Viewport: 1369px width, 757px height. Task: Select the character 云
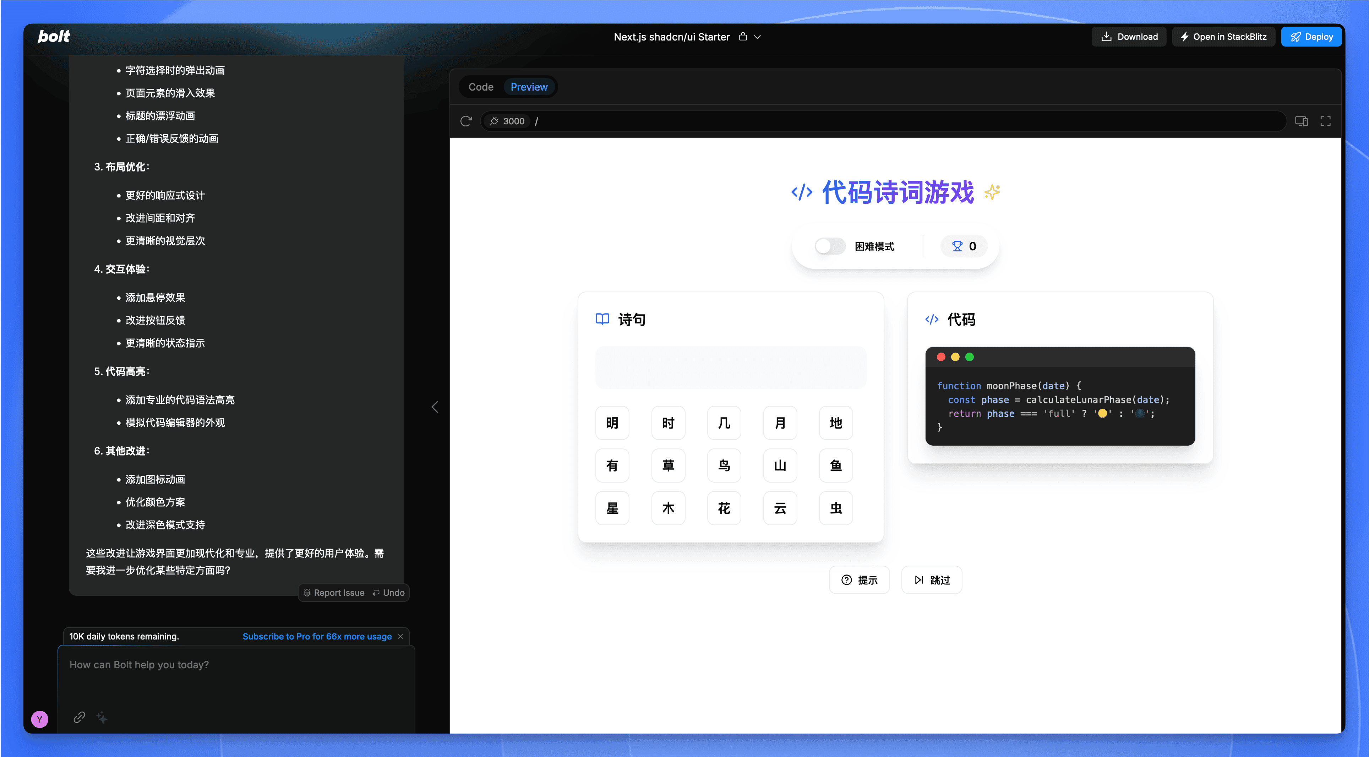(x=780, y=508)
